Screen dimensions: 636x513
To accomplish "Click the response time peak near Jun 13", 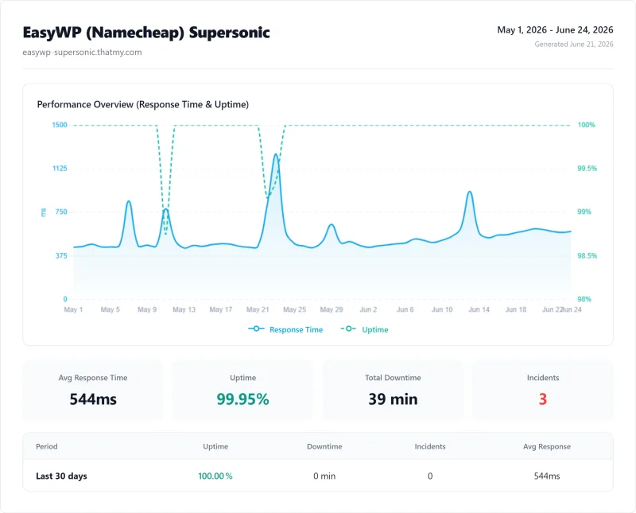I will pyautogui.click(x=470, y=192).
